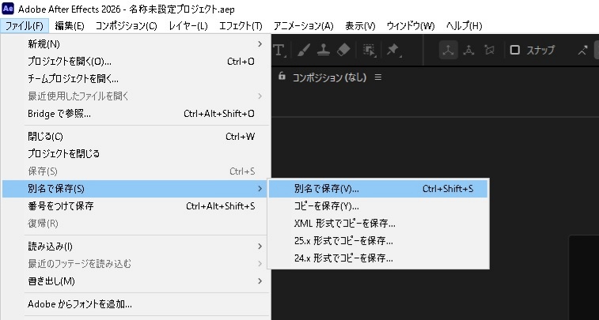Expand the 書き出し(M) submenu
Image resolution: width=599 pixels, height=320 pixels.
pos(135,281)
